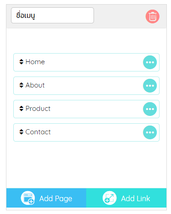This screenshot has height=214, width=171.
Task: Focus the menu name text field
Action: (52, 16)
